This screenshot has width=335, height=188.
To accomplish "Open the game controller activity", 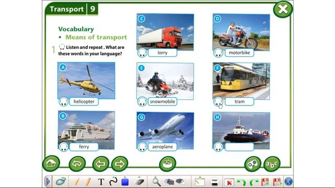I will [x=252, y=164].
